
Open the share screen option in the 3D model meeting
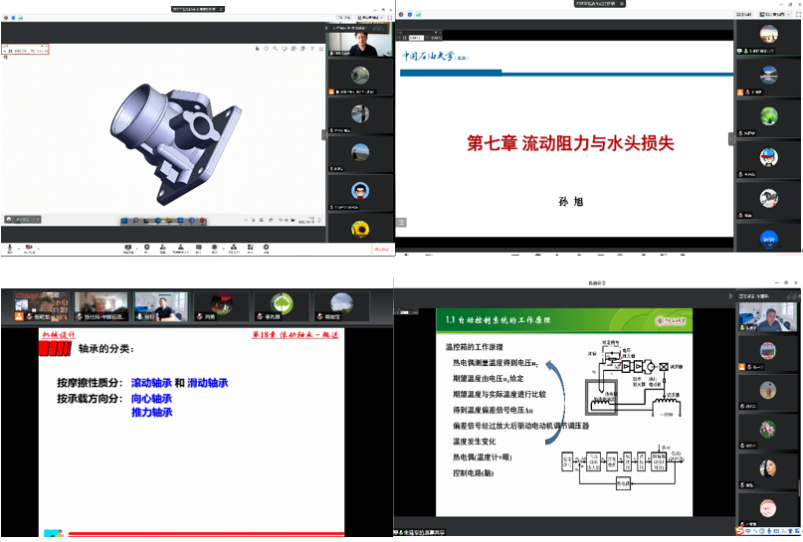pyautogui.click(x=127, y=247)
